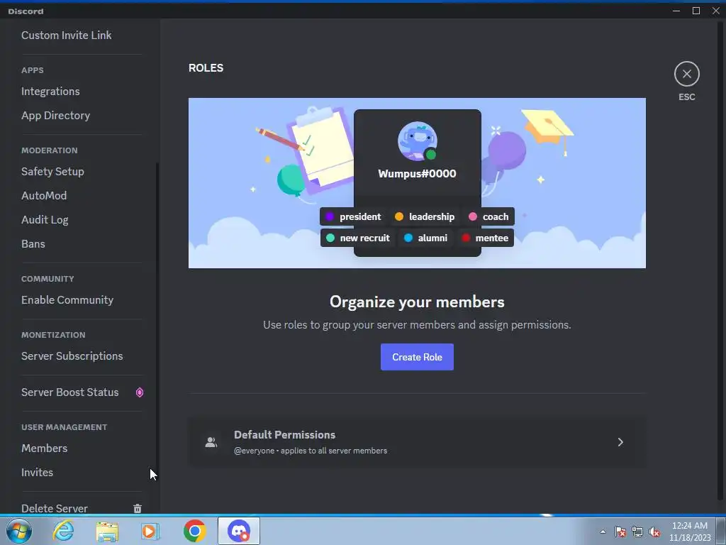Click the muted volume tray icon
The width and height of the screenshot is (726, 545).
pos(654,532)
